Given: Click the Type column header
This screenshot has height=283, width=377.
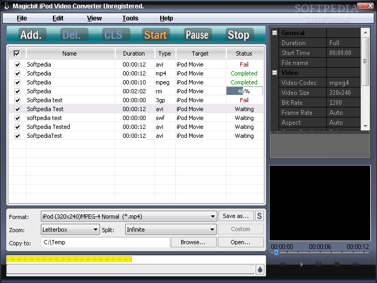Looking at the screenshot, I should (165, 53).
